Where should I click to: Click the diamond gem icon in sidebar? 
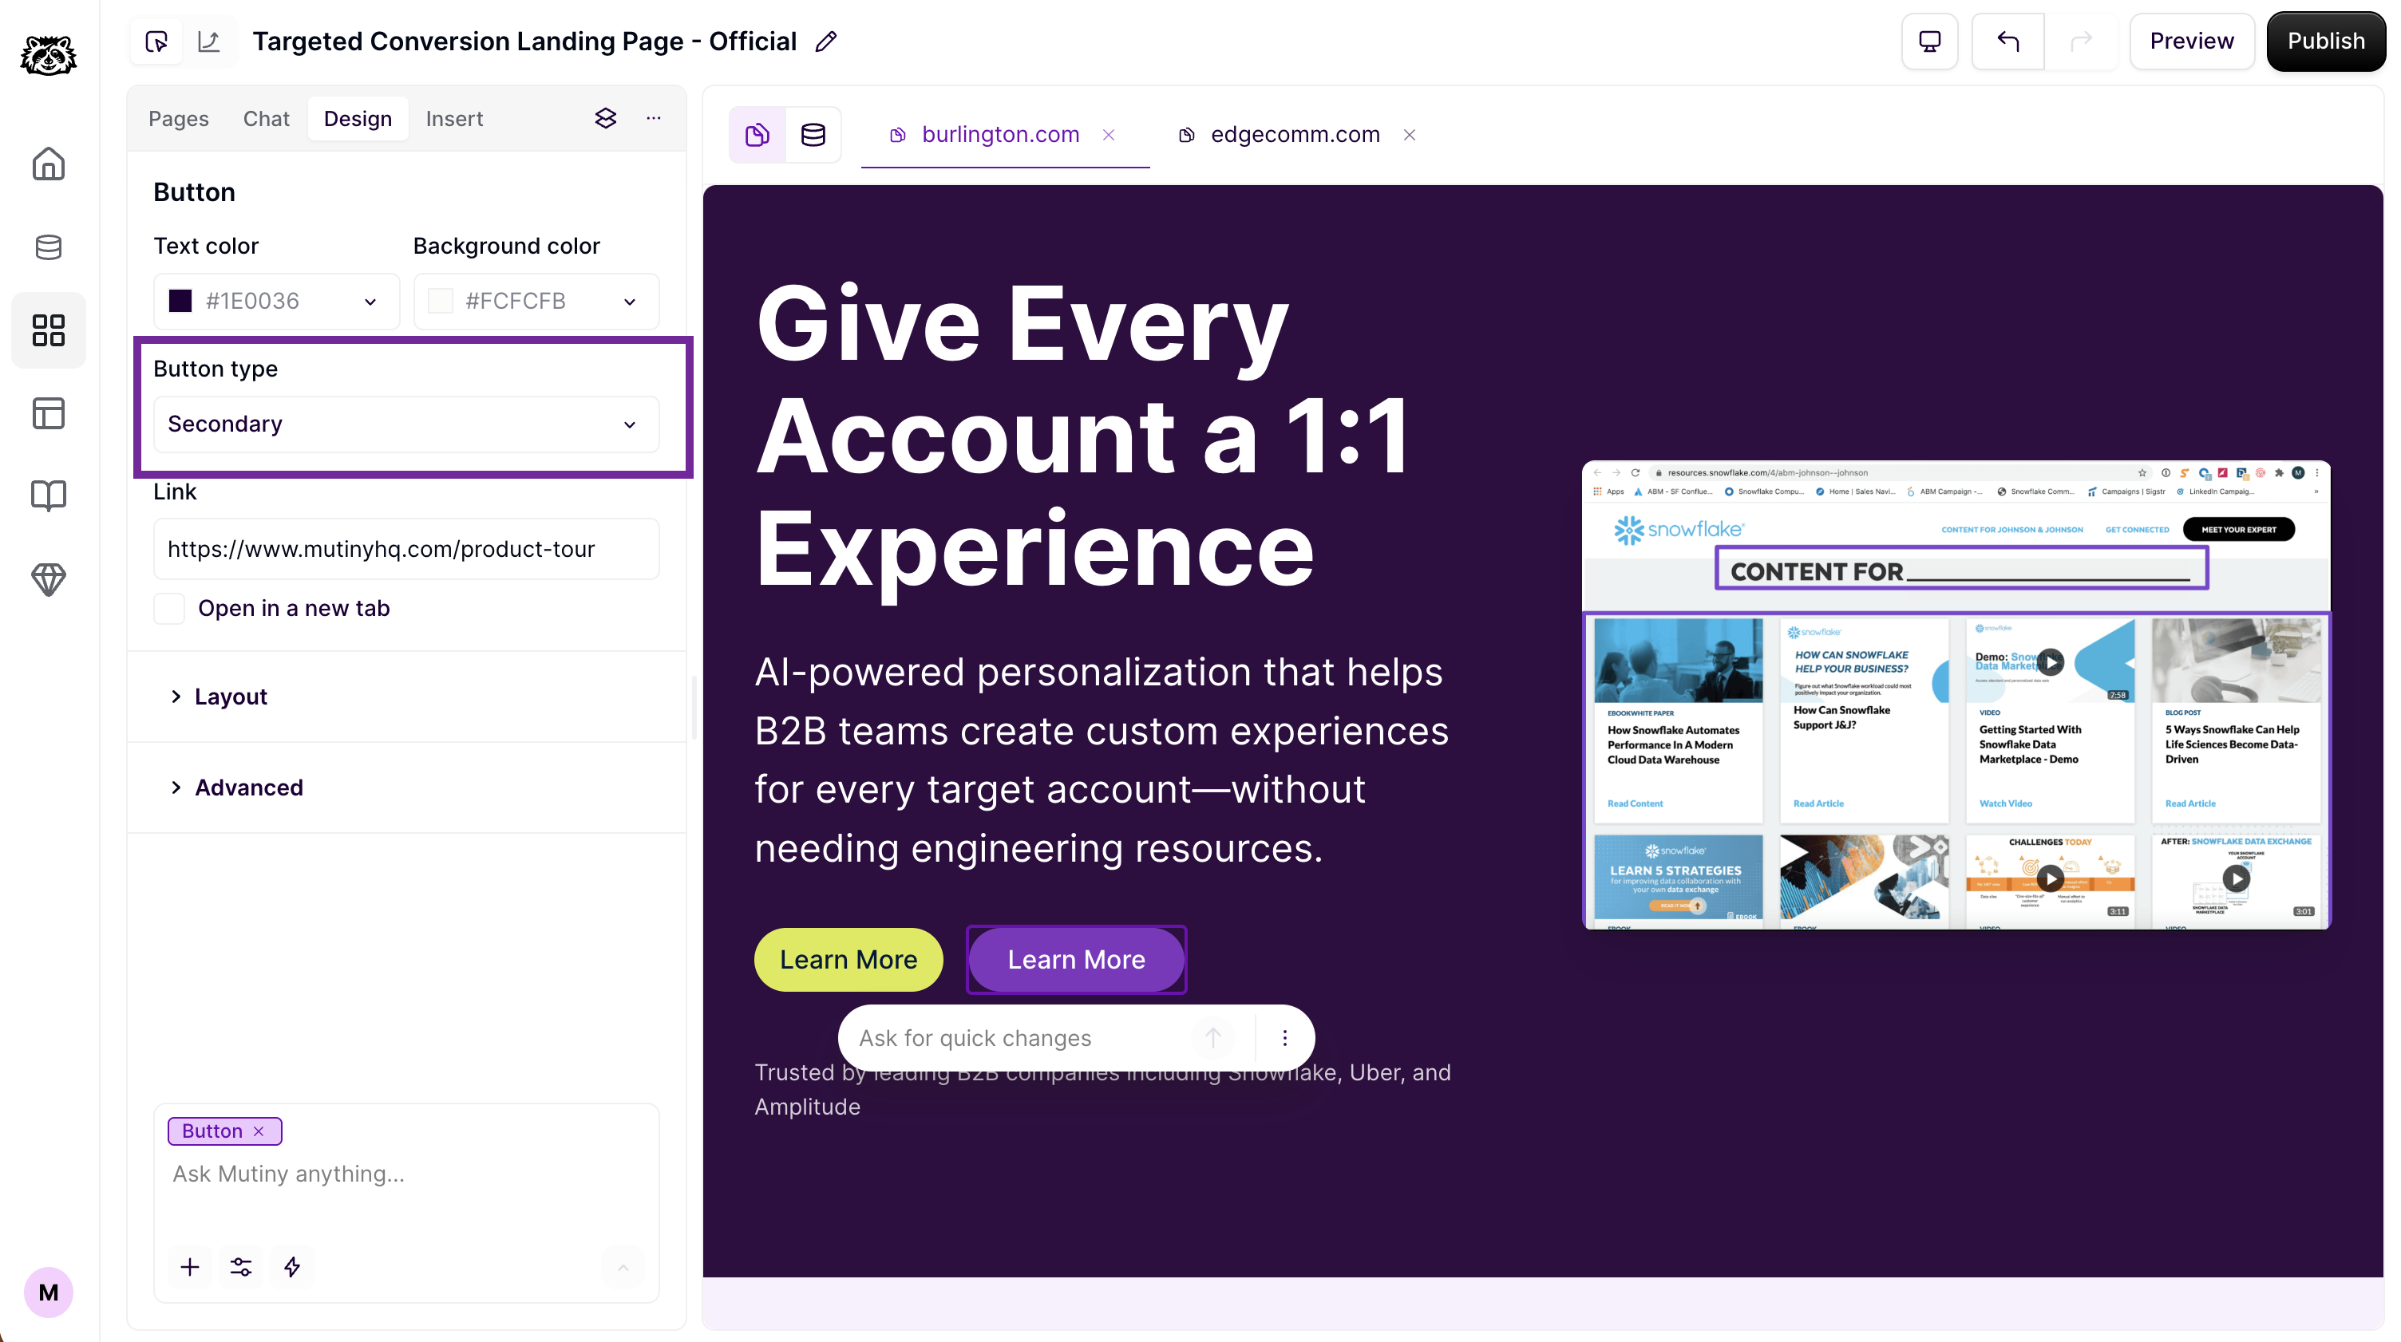click(x=49, y=578)
